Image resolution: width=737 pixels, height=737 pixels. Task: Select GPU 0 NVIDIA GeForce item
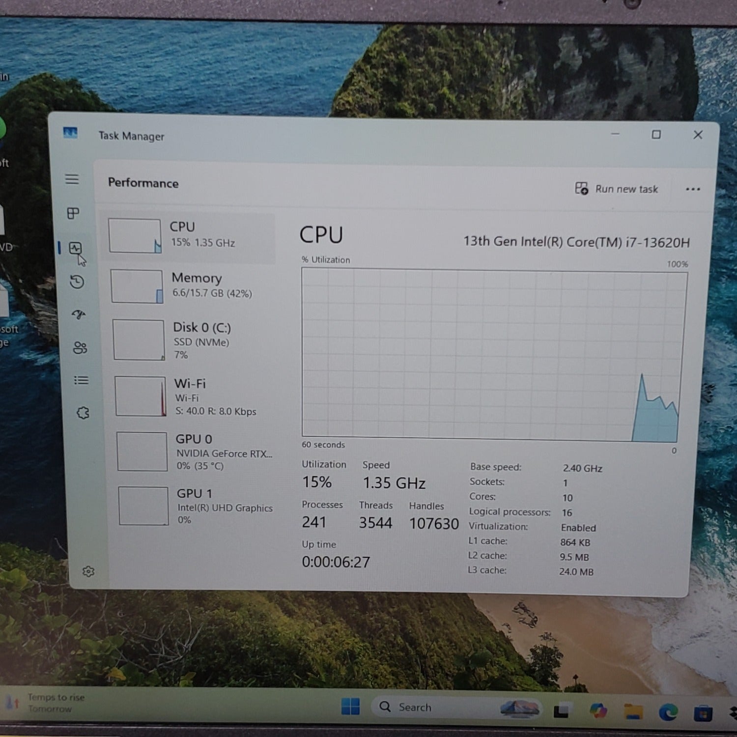(196, 452)
